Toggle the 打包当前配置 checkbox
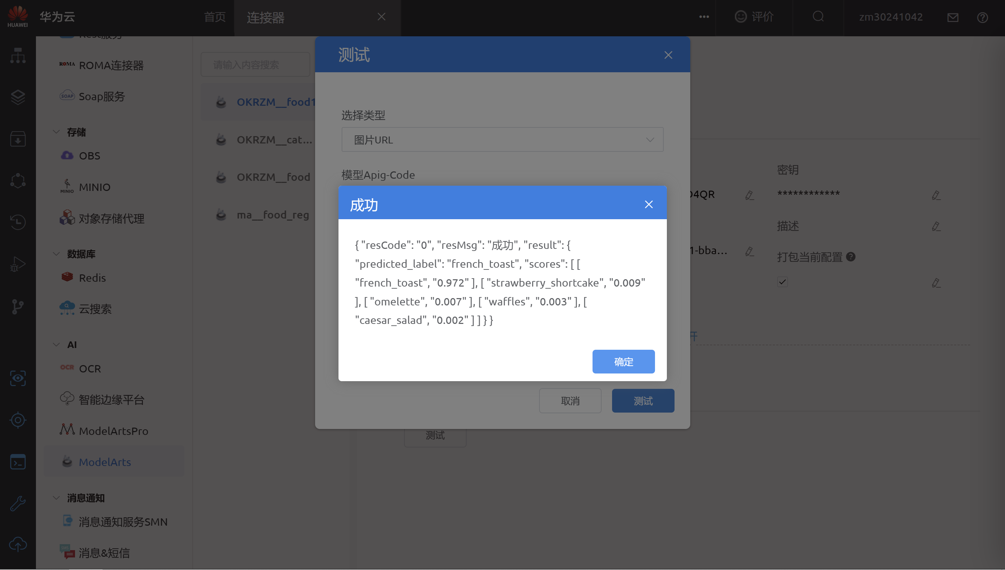Viewport: 1005px width, 570px height. click(x=782, y=282)
